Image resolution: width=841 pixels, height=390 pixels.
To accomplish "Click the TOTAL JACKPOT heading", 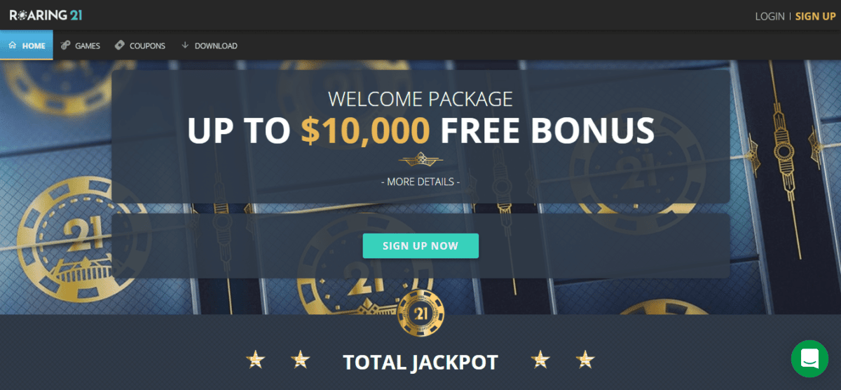I will point(420,362).
